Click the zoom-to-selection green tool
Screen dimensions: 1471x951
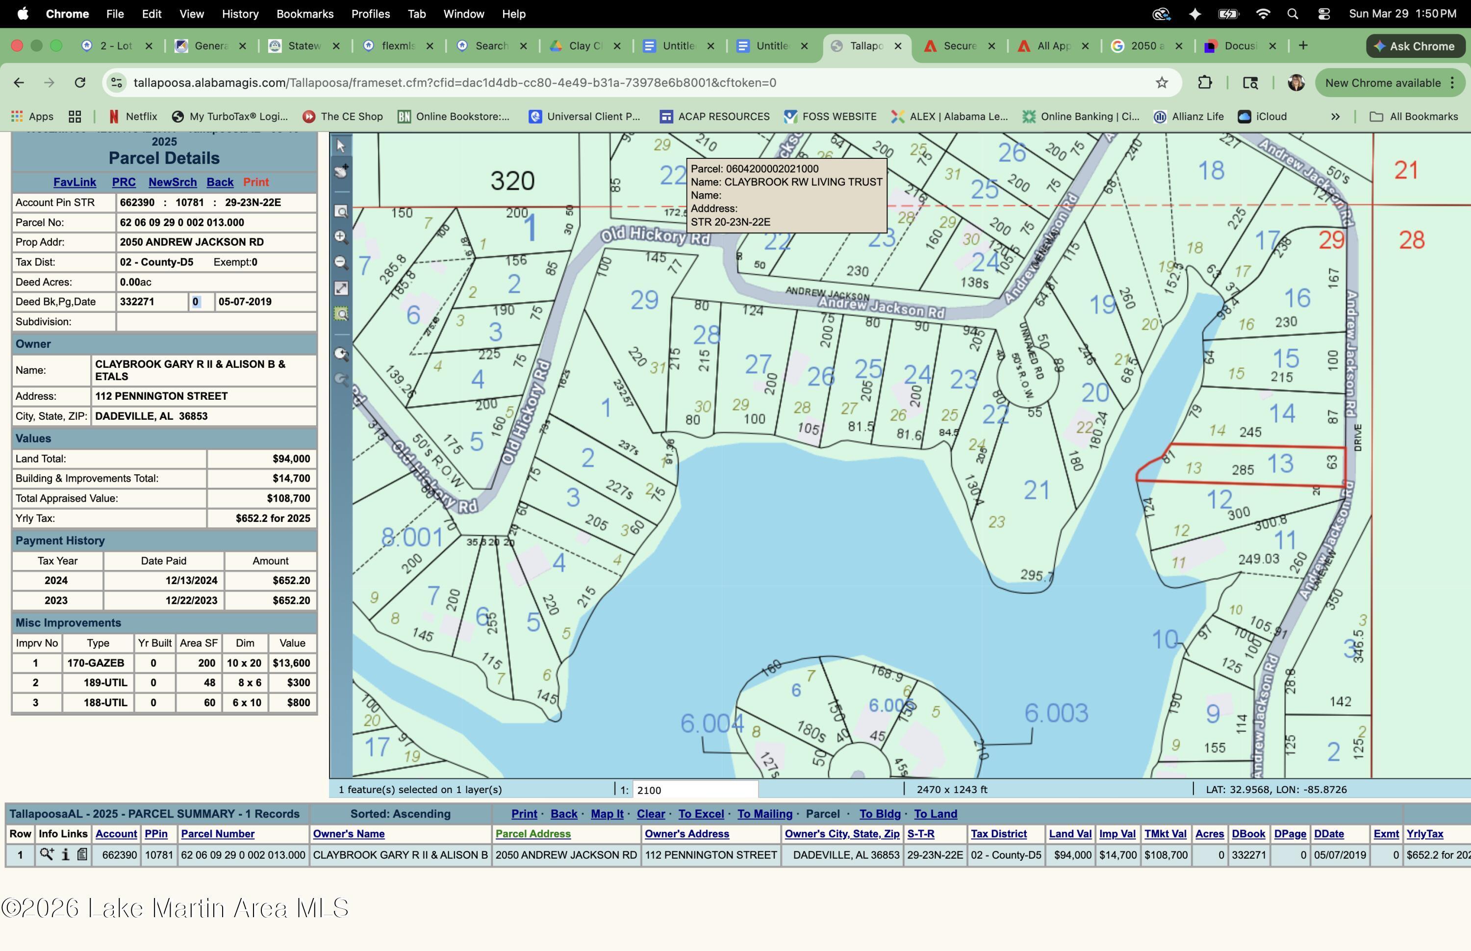pos(341,314)
